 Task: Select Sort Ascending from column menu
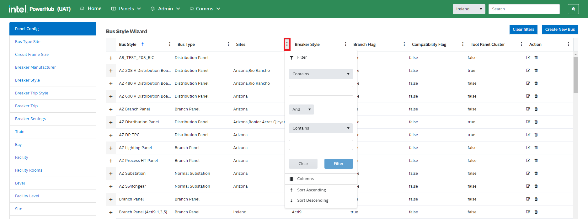pyautogui.click(x=311, y=190)
